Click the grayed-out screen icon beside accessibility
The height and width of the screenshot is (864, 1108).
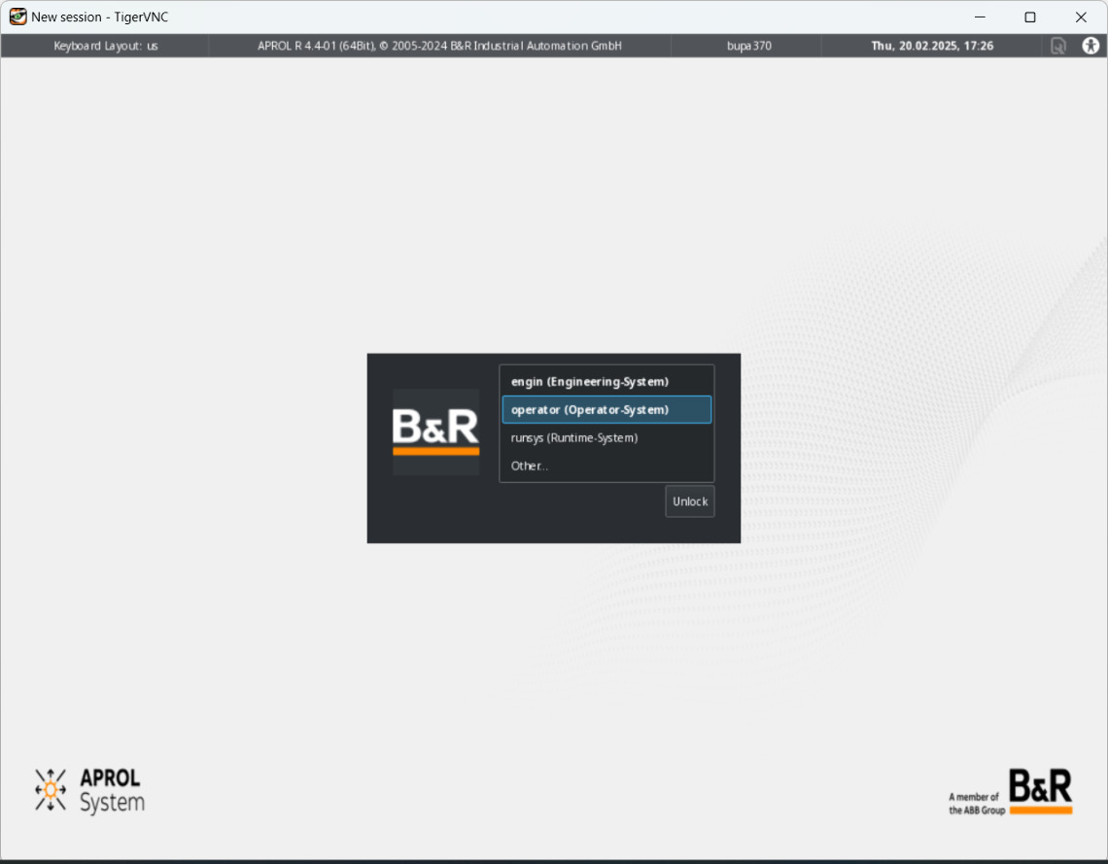[x=1058, y=46]
